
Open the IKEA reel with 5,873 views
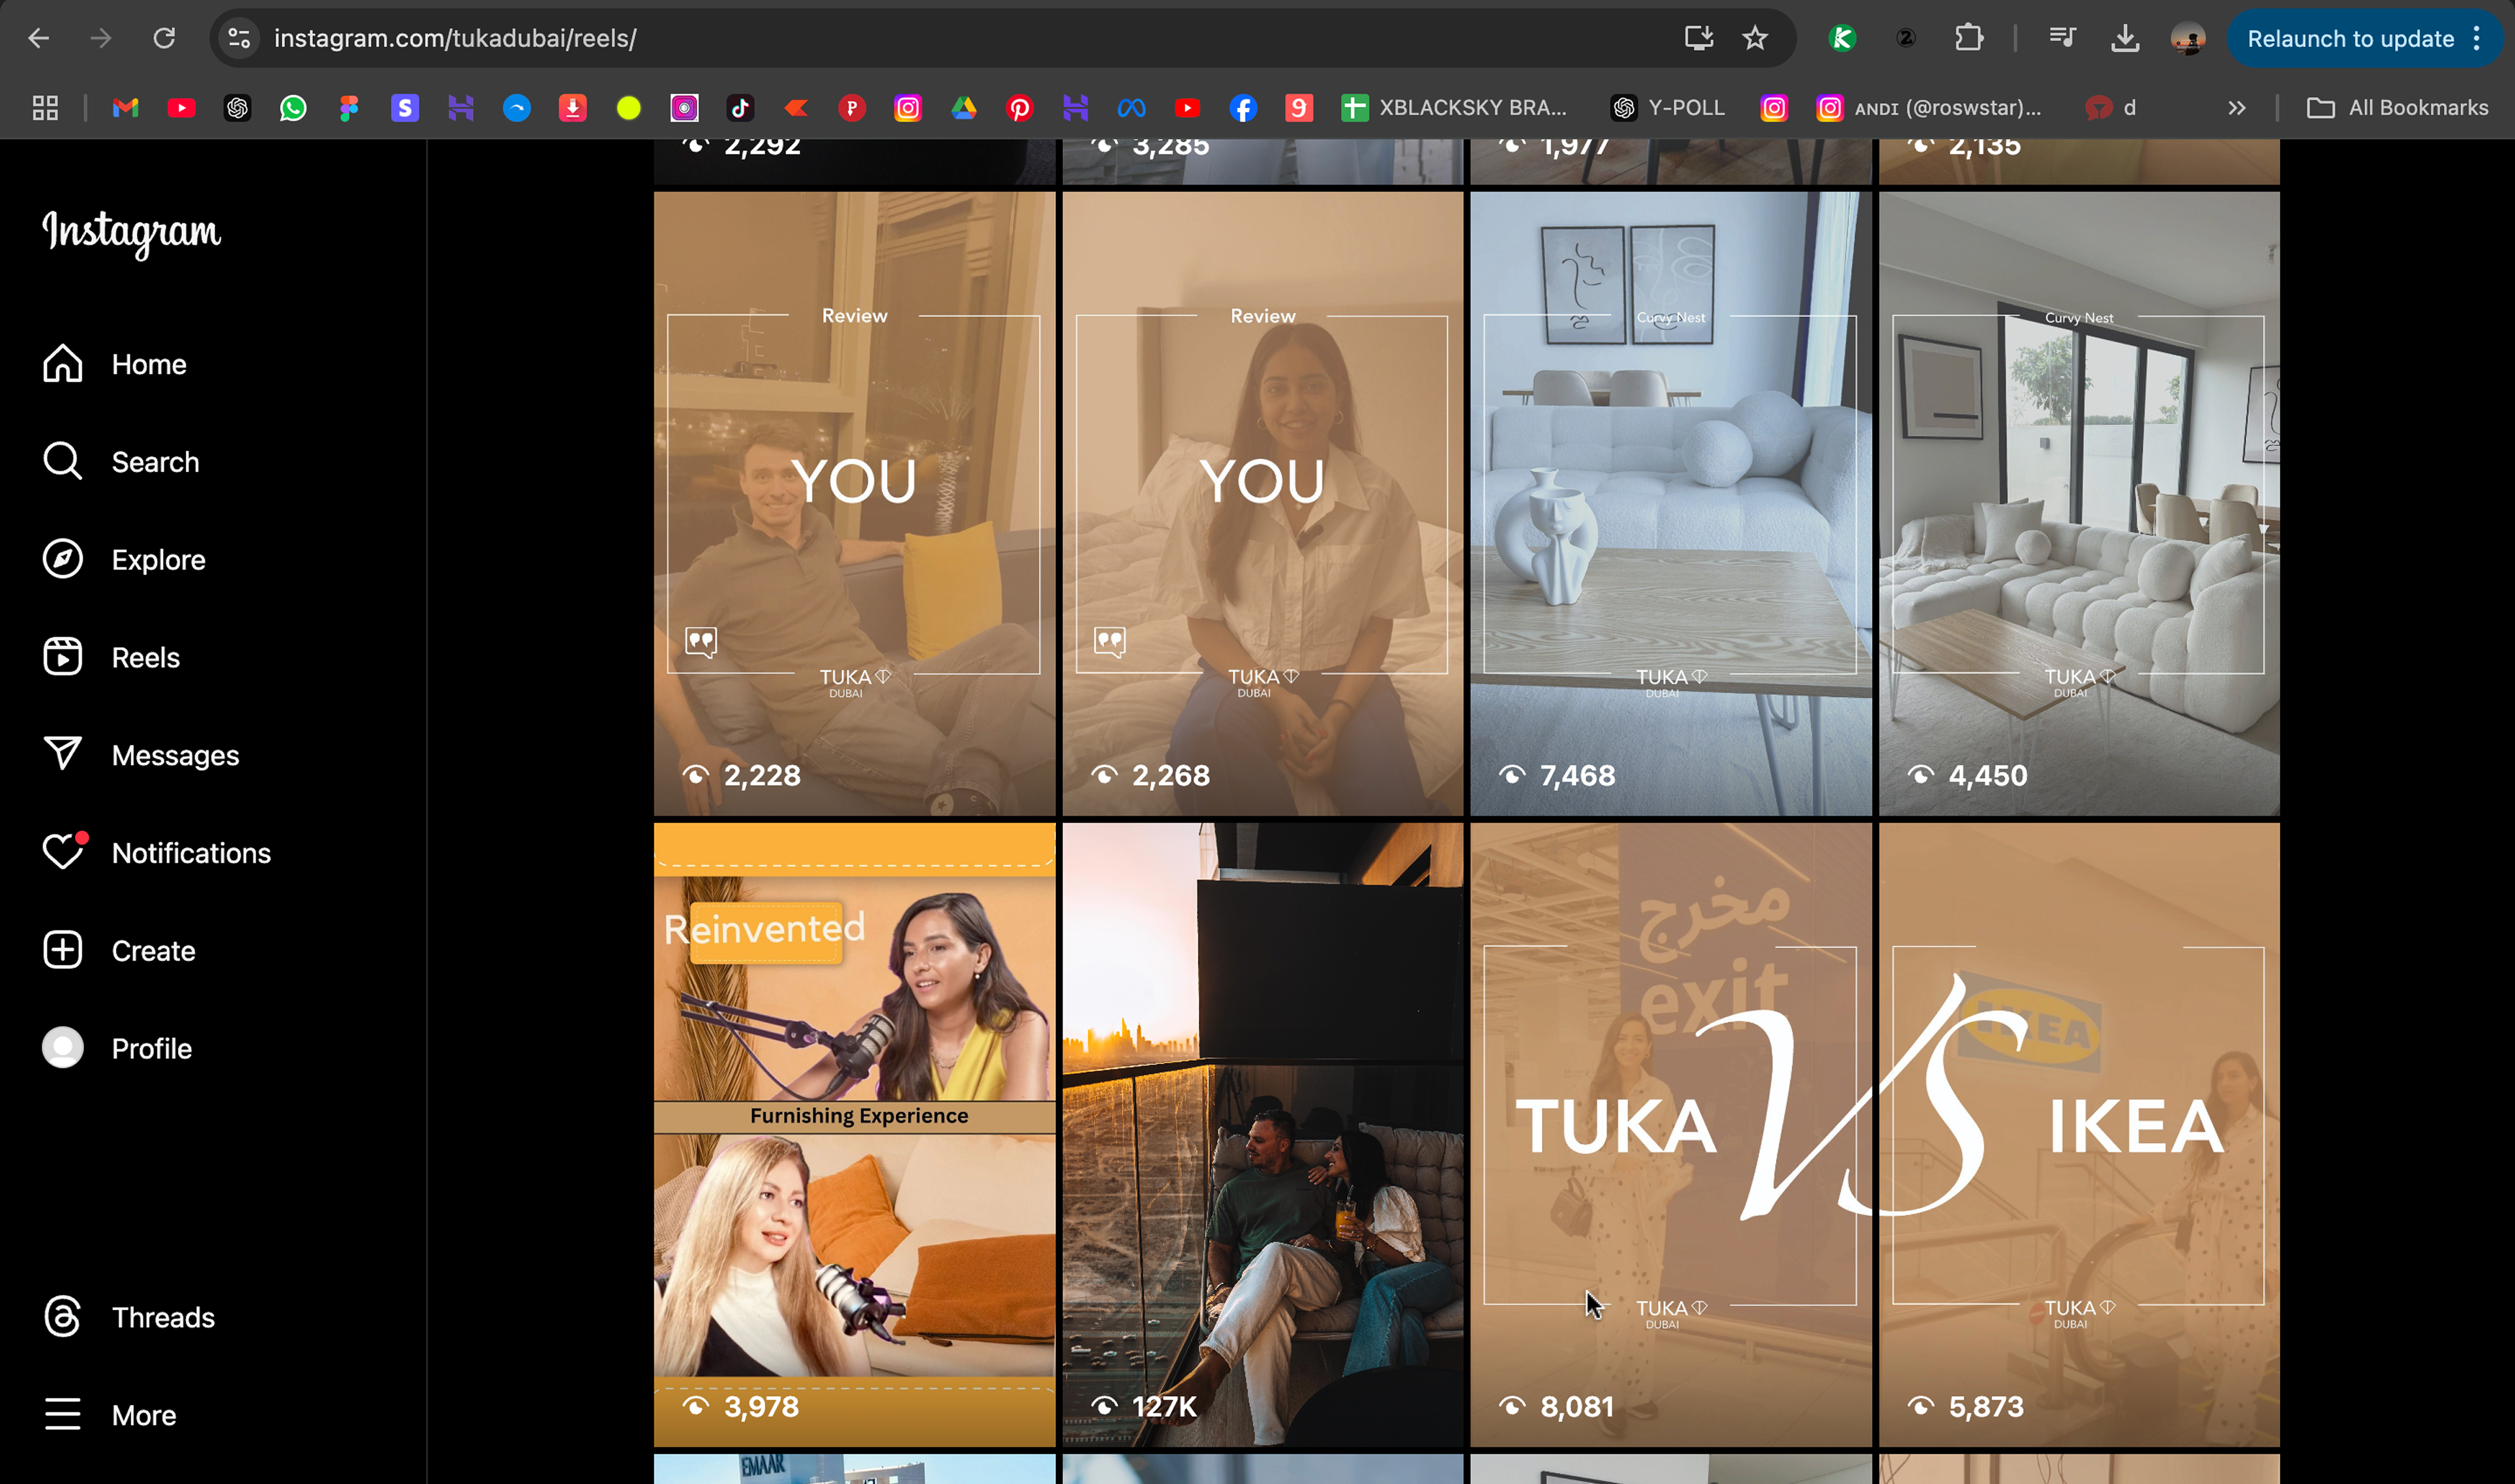click(x=2079, y=1135)
